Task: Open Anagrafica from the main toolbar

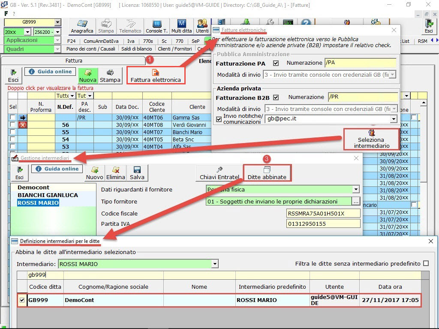Action: [x=82, y=27]
